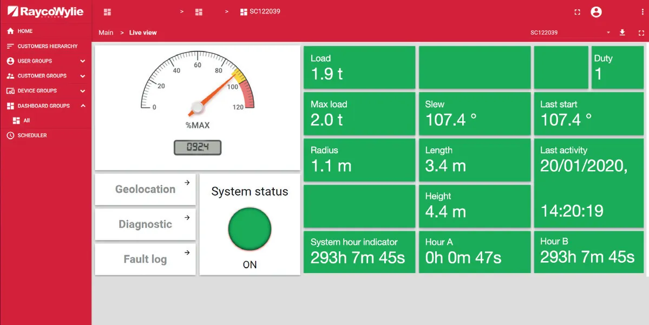
Task: Collapse the Dashboard Groups section
Action: (x=82, y=106)
